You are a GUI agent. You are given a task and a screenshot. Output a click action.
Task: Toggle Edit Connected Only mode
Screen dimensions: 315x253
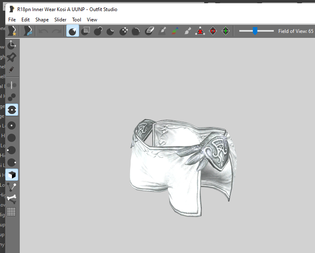point(12,97)
